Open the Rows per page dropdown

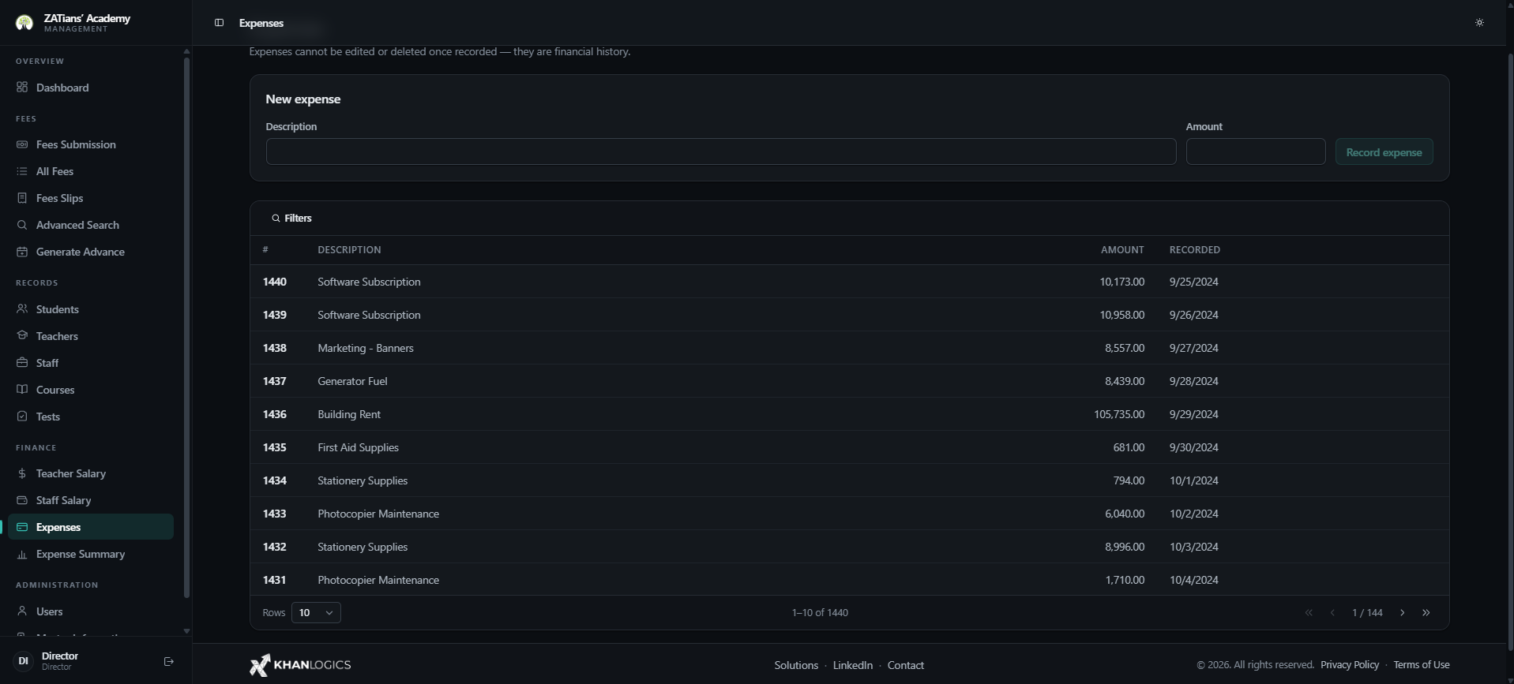point(316,613)
